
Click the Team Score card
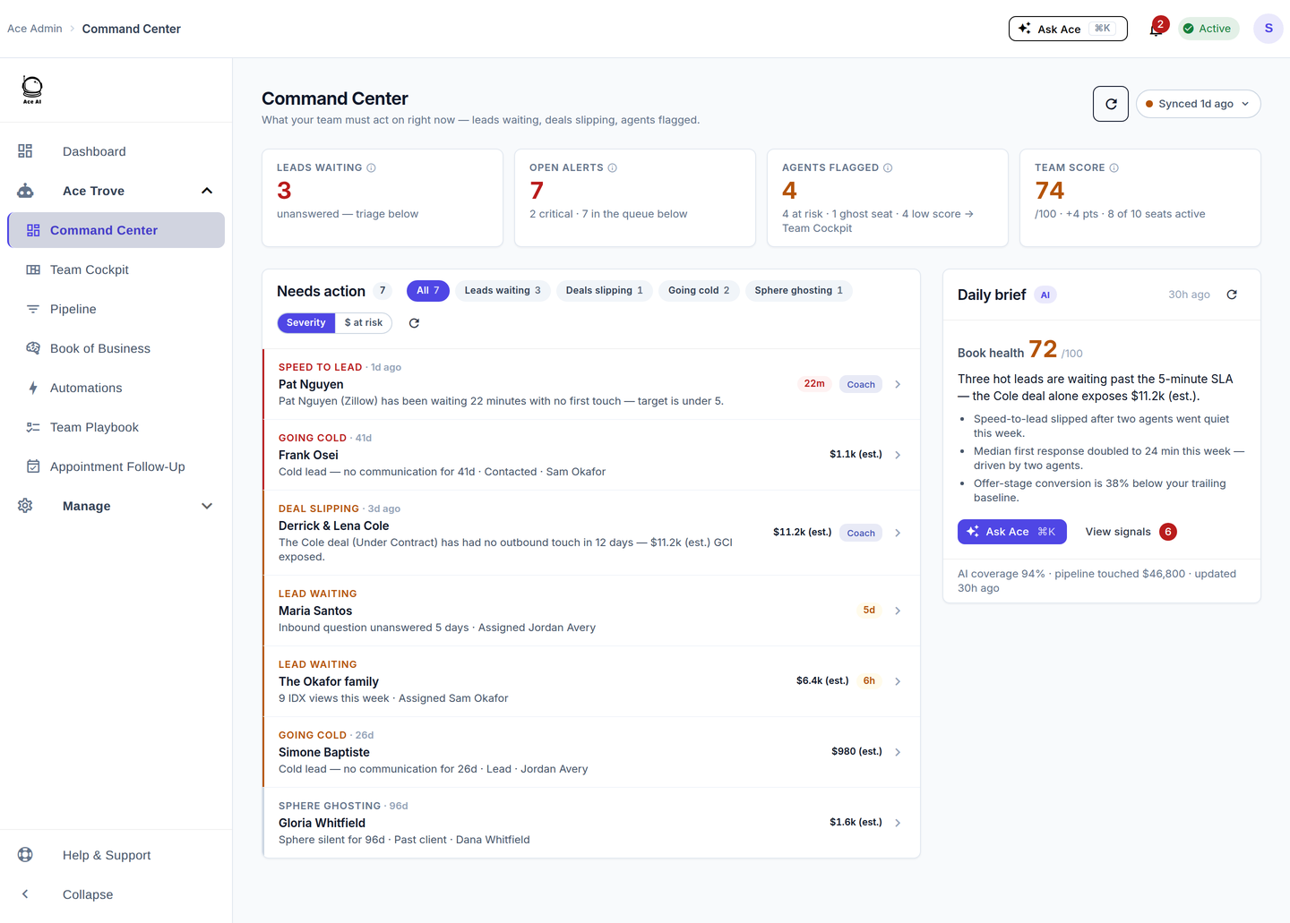click(1140, 198)
